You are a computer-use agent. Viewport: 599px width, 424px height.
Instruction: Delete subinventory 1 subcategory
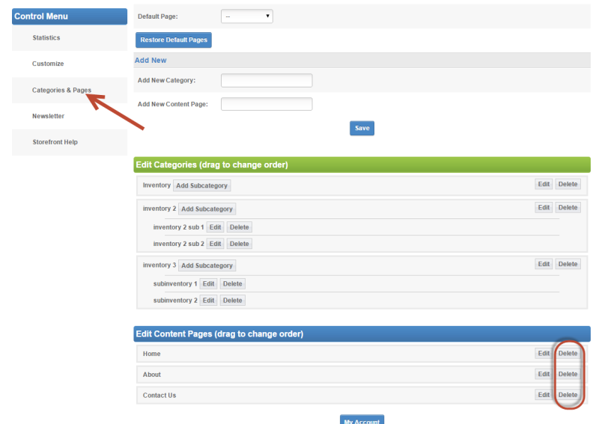(x=232, y=284)
